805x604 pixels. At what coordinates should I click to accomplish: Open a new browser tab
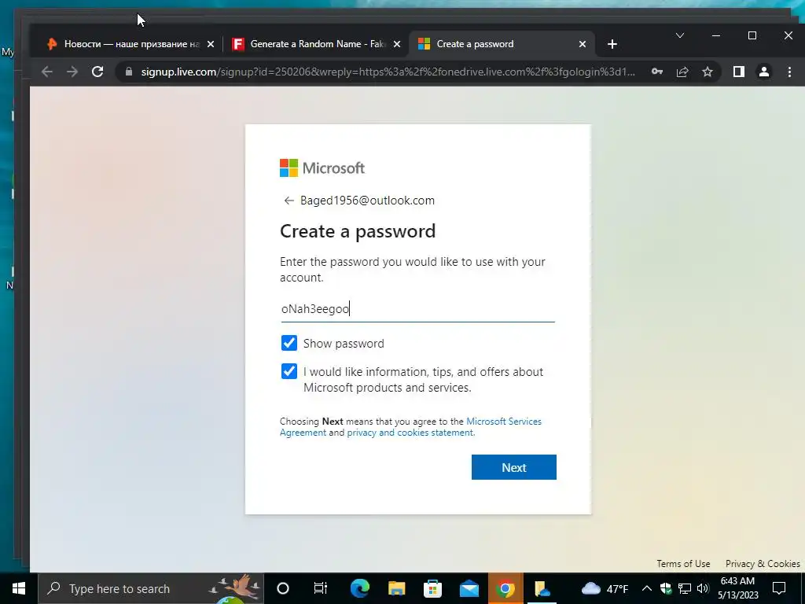coord(612,44)
